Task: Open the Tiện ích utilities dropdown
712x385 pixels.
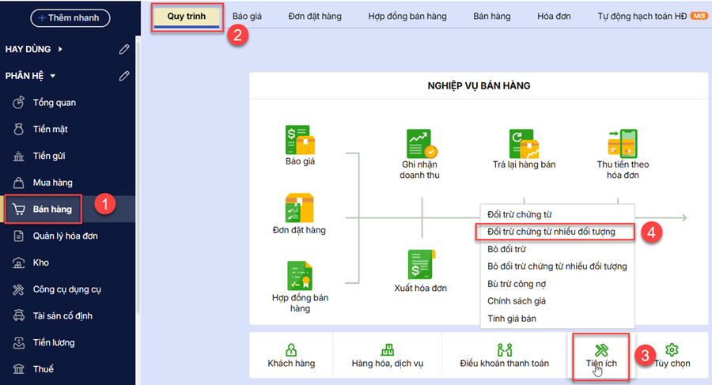Action: click(x=600, y=356)
